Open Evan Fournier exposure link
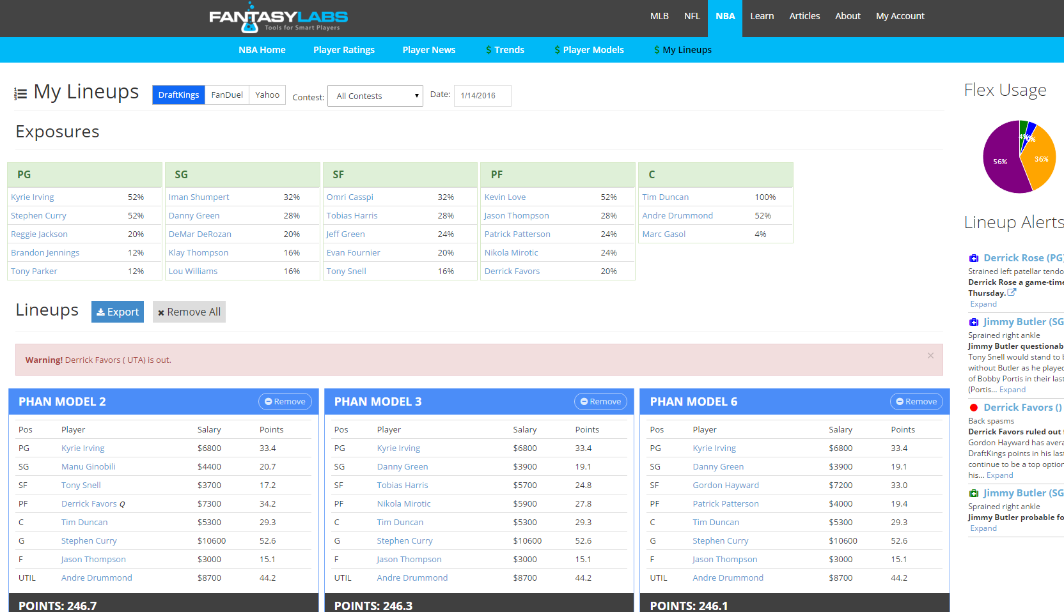The image size is (1064, 612). tap(353, 253)
